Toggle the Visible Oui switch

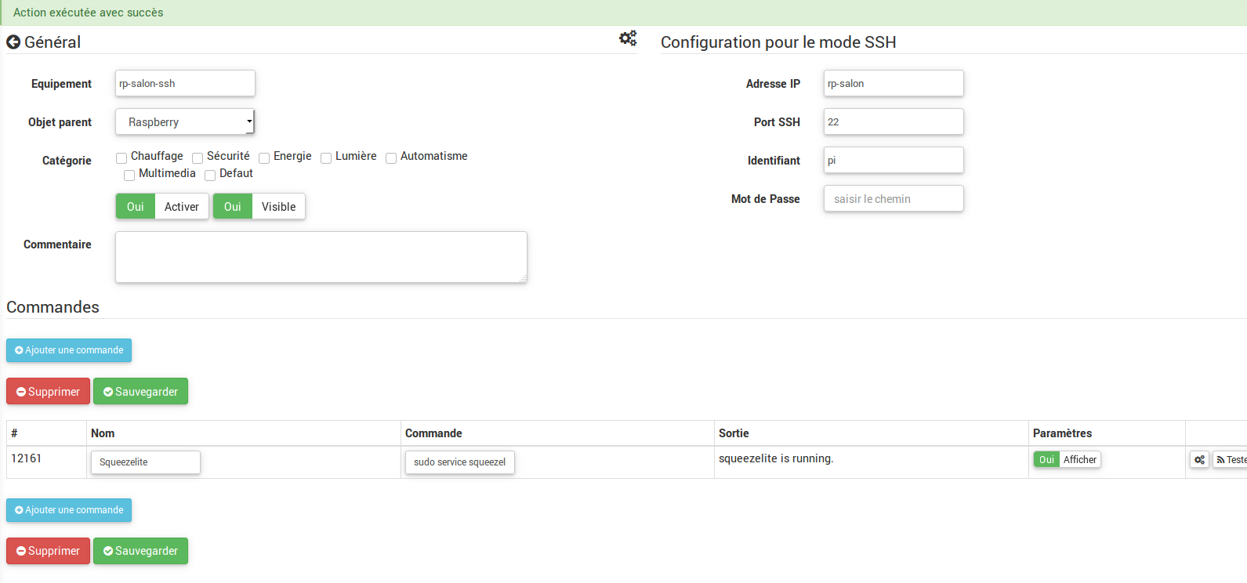233,207
